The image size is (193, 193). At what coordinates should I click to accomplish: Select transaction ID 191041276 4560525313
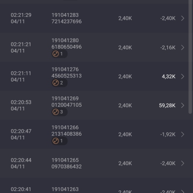point(67,72)
